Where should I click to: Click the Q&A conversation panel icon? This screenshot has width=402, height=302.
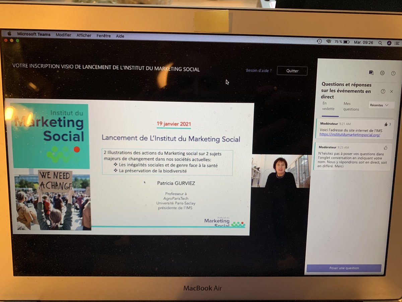click(x=371, y=72)
